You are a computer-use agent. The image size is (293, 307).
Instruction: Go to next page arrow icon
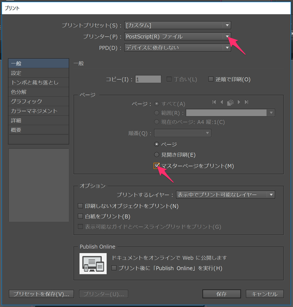click(239, 102)
